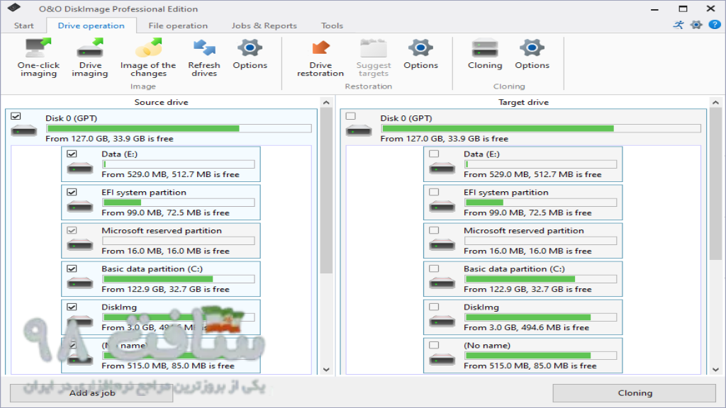Click target Microsoft reserved partition icon

point(442,244)
